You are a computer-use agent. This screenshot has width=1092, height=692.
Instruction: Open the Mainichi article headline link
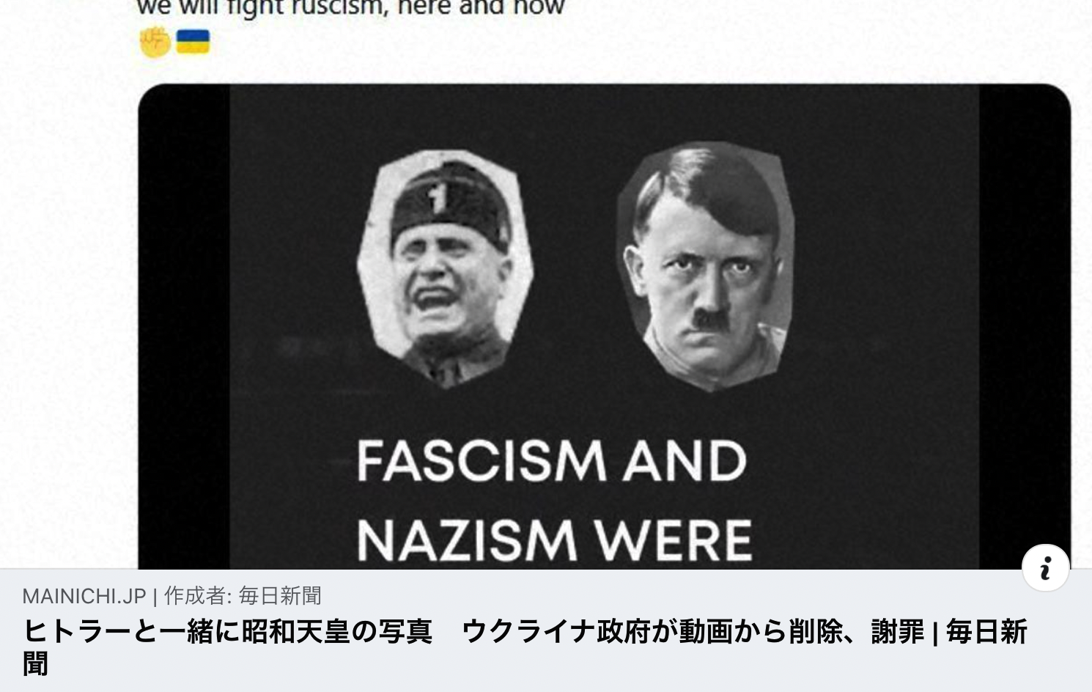click(525, 647)
